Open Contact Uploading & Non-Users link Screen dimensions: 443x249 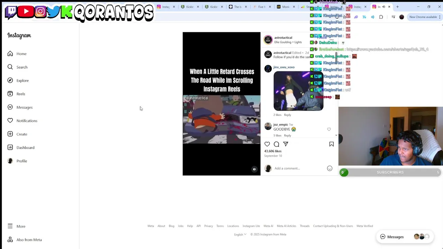[x=333, y=226]
